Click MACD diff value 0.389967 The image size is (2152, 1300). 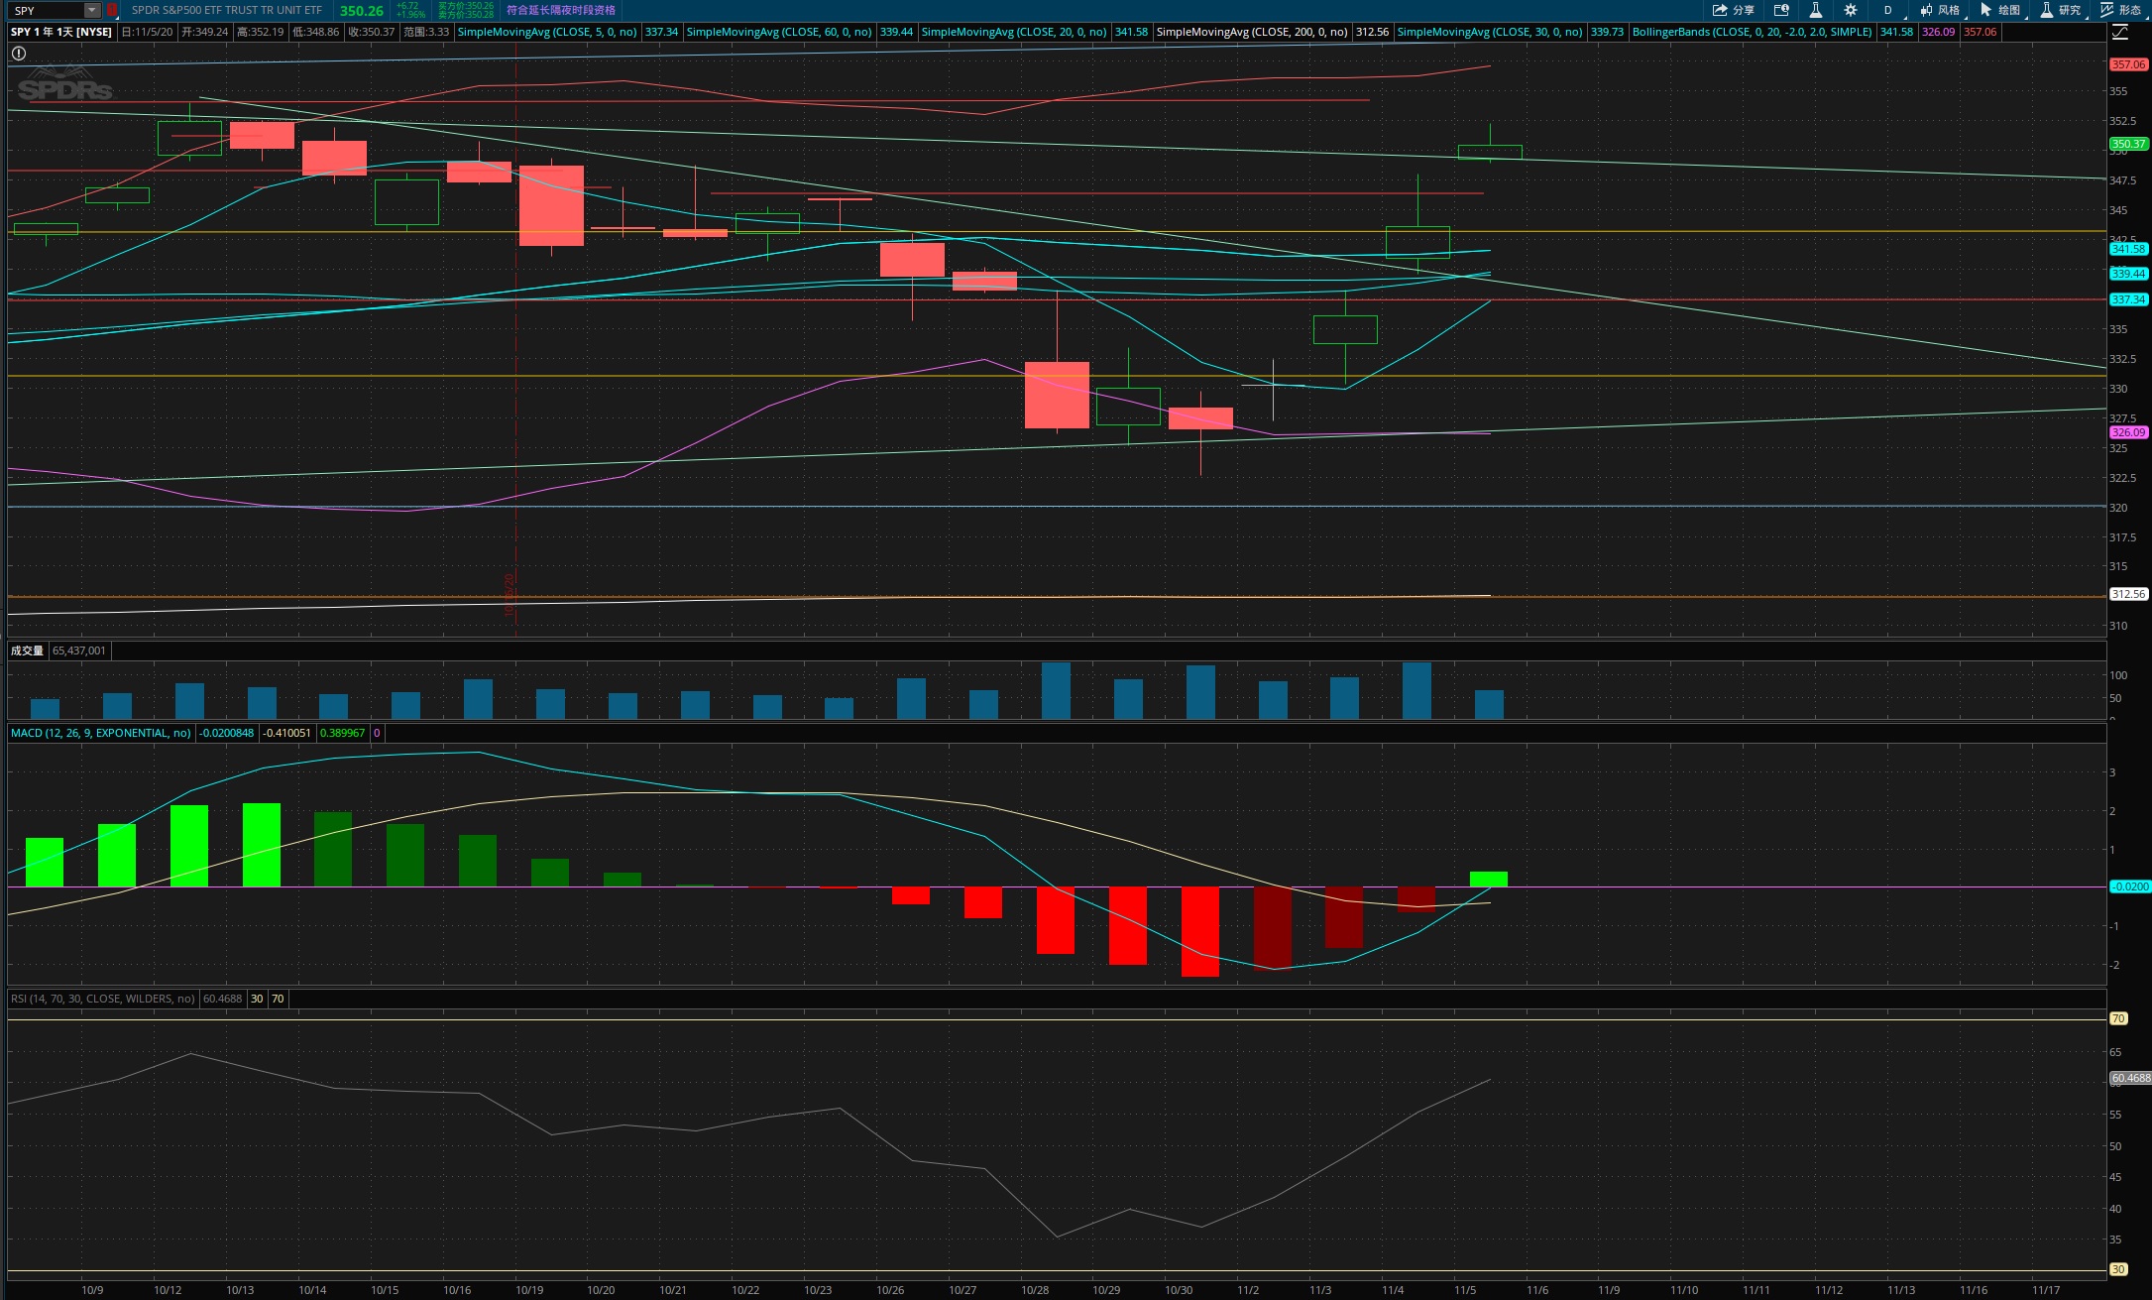[x=342, y=733]
